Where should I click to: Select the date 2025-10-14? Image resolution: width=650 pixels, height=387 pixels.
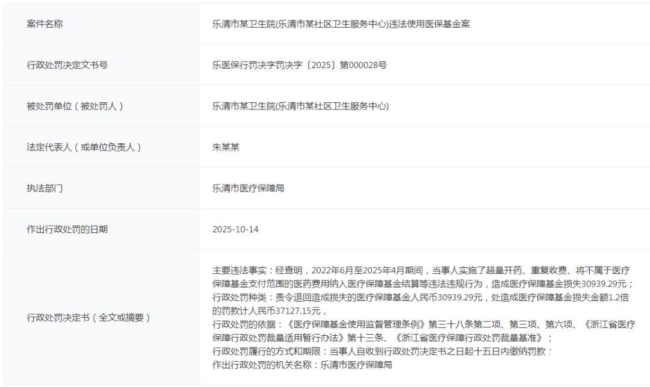(x=236, y=229)
